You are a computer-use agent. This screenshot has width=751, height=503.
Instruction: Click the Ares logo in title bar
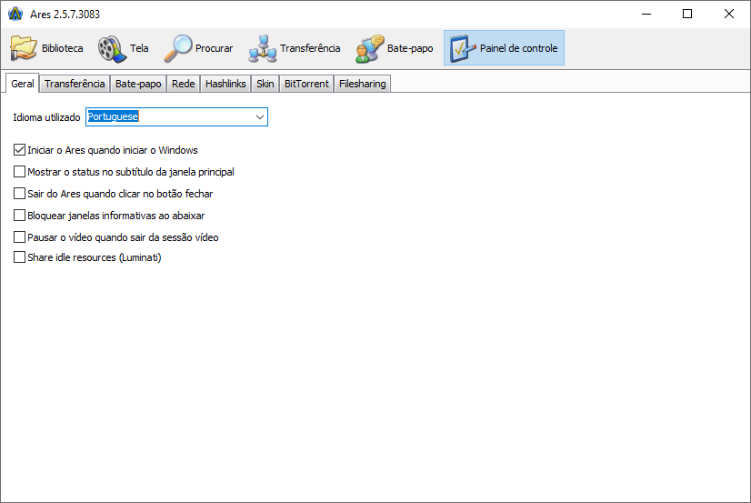point(15,14)
